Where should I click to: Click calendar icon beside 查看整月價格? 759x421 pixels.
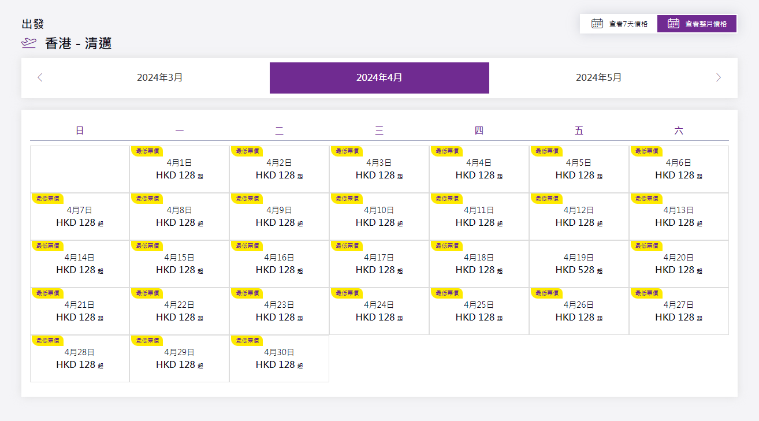pyautogui.click(x=674, y=24)
